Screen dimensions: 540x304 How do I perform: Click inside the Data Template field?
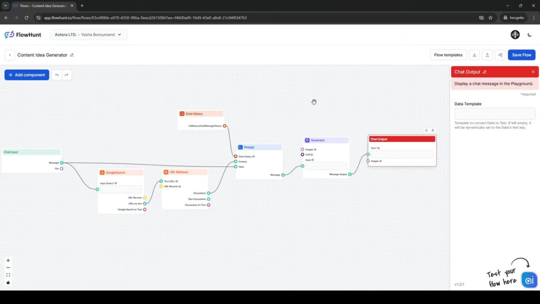click(494, 113)
